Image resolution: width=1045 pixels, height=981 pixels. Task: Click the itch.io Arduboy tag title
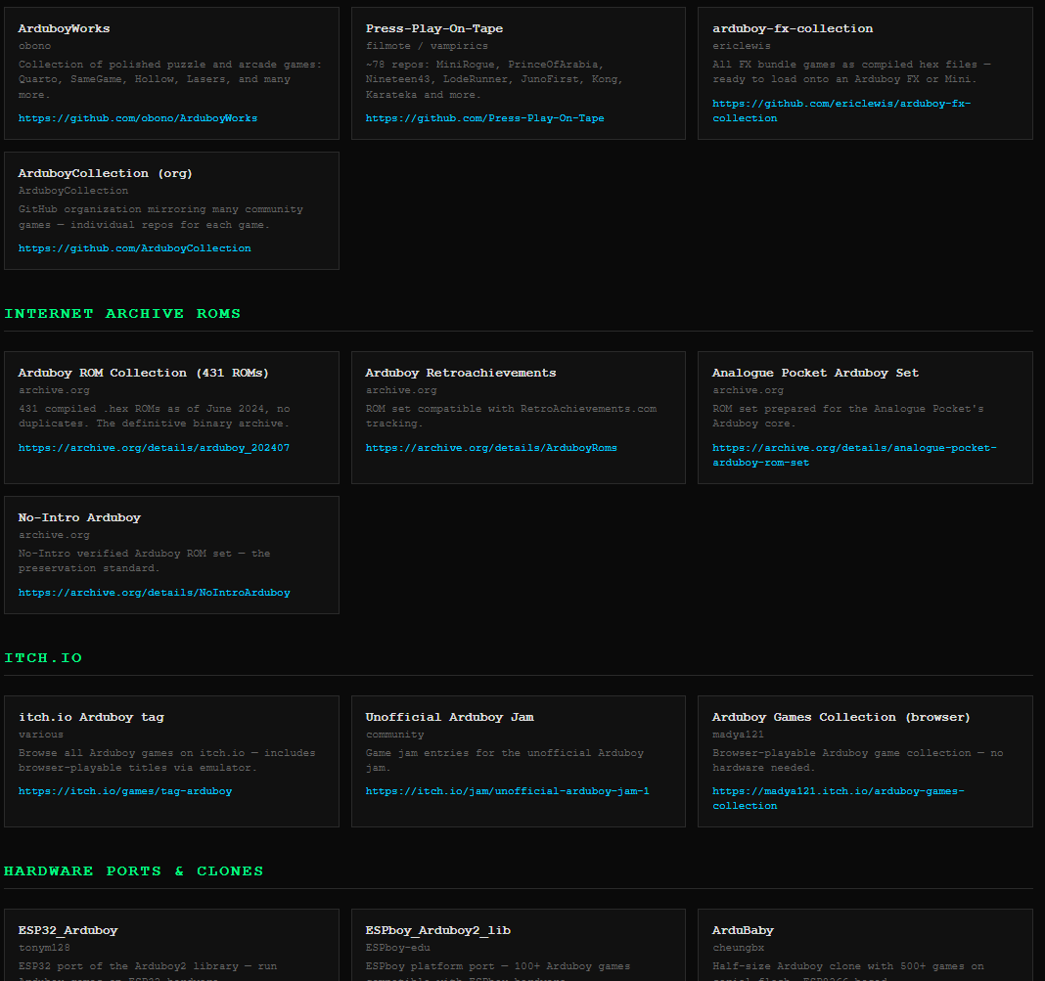pos(91,717)
